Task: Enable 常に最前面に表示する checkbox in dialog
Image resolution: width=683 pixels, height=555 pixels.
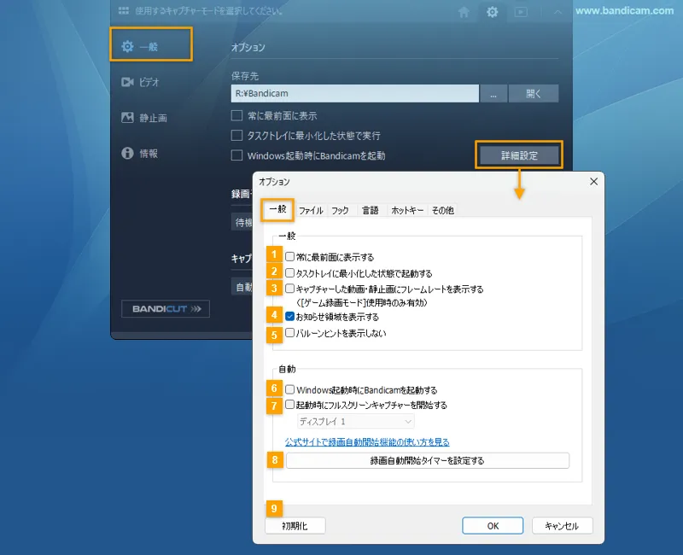Action: [289, 257]
